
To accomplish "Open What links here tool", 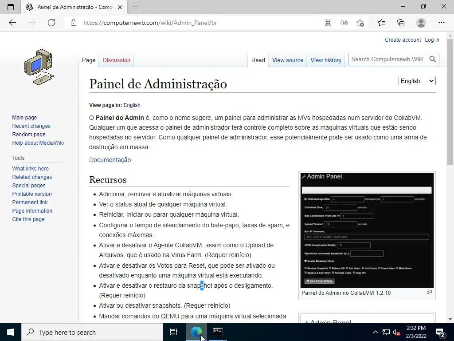I will coord(31,168).
